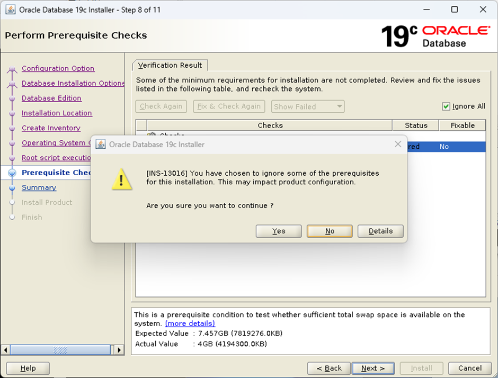Open the Root script execution step
Viewport: 498px width, 378px height.
pos(56,158)
